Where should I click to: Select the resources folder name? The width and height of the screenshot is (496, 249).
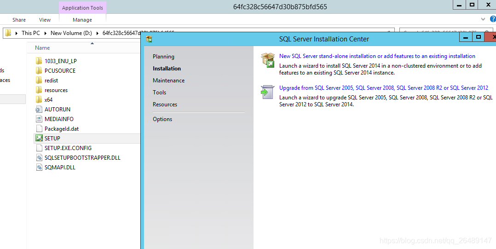click(x=56, y=90)
